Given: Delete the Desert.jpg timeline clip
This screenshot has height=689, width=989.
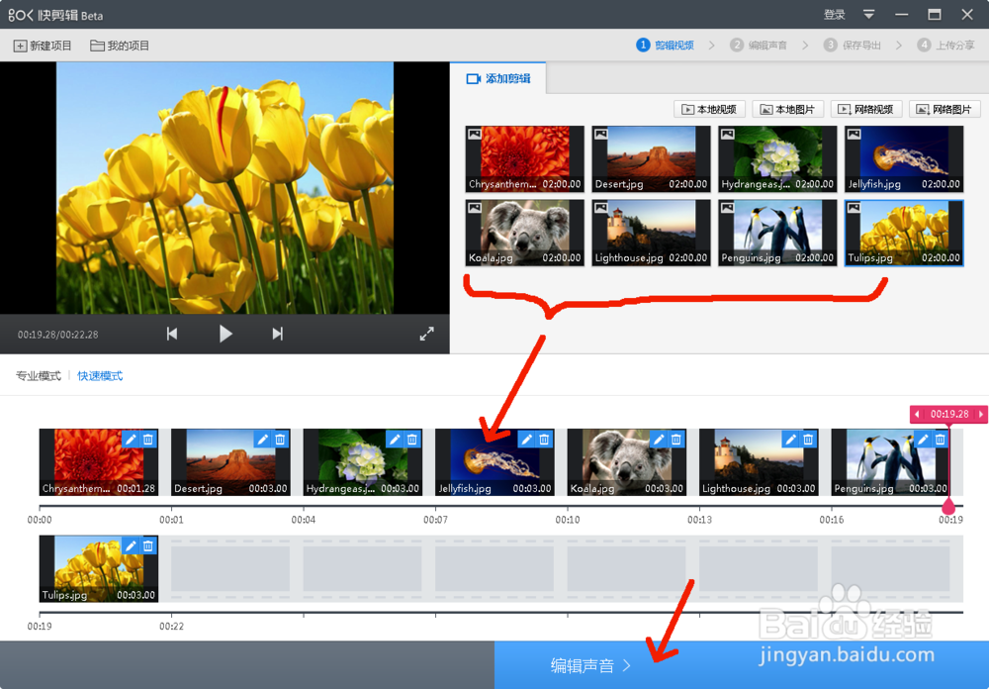Looking at the screenshot, I should tap(280, 440).
